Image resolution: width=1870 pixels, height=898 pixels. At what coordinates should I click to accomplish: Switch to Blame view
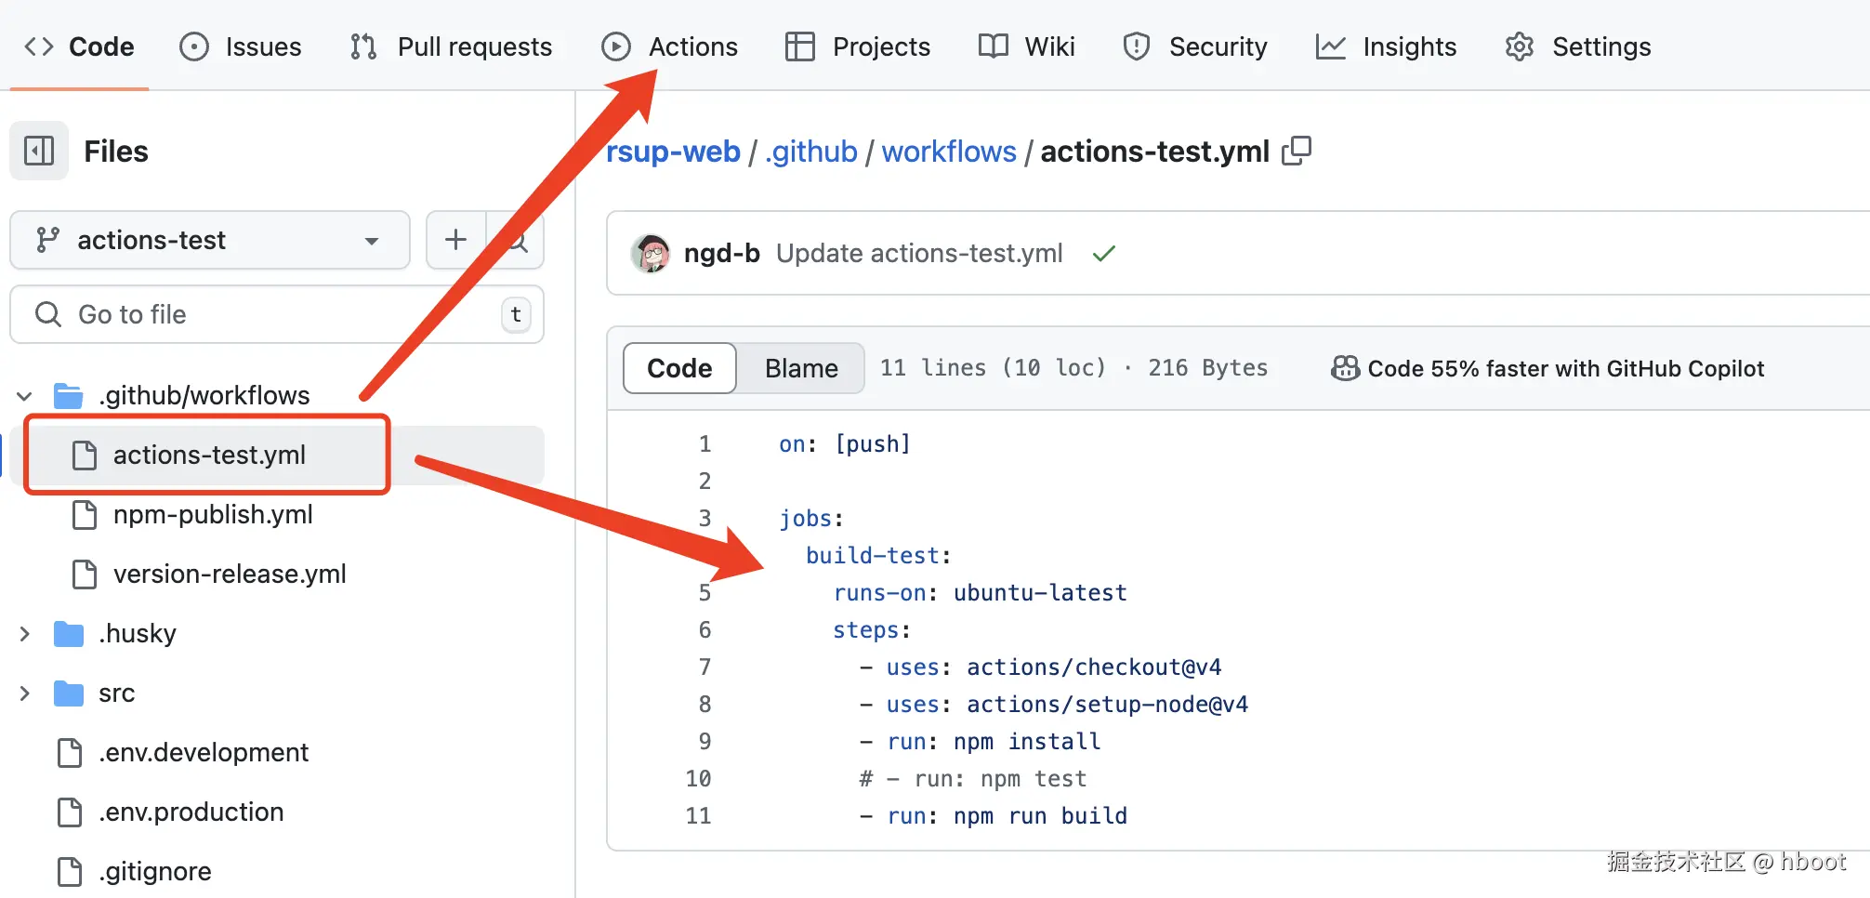801,368
